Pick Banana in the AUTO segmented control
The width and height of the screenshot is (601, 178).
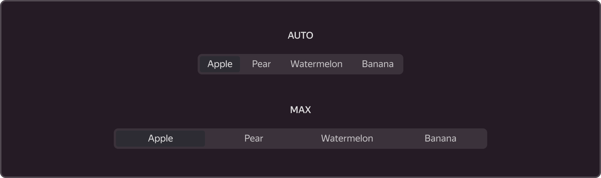(377, 64)
